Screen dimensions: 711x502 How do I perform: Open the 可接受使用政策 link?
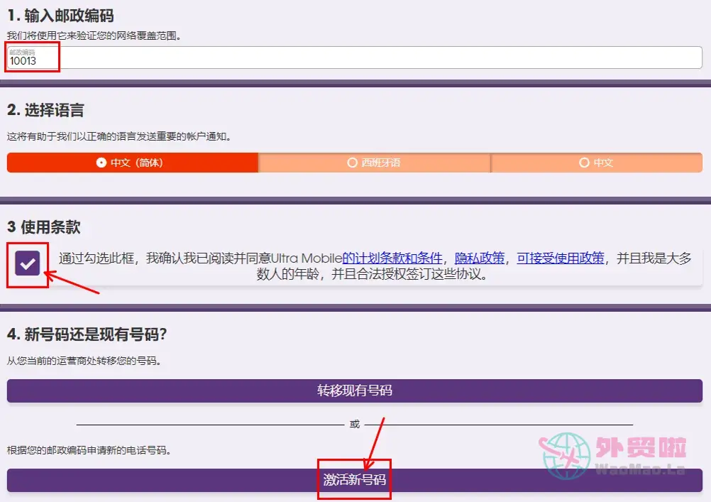[561, 258]
